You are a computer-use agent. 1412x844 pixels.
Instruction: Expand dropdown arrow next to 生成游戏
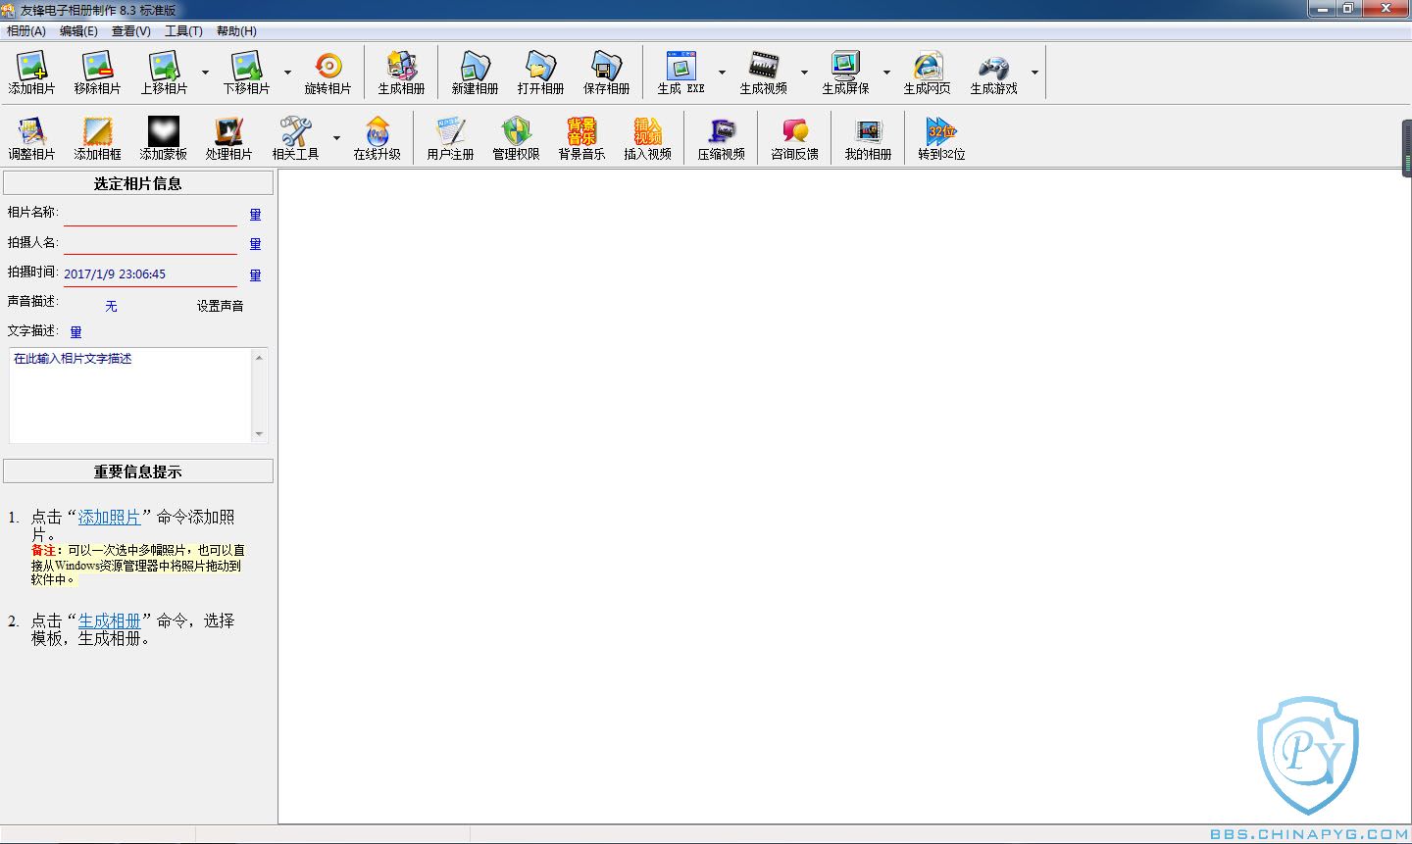pos(1034,73)
